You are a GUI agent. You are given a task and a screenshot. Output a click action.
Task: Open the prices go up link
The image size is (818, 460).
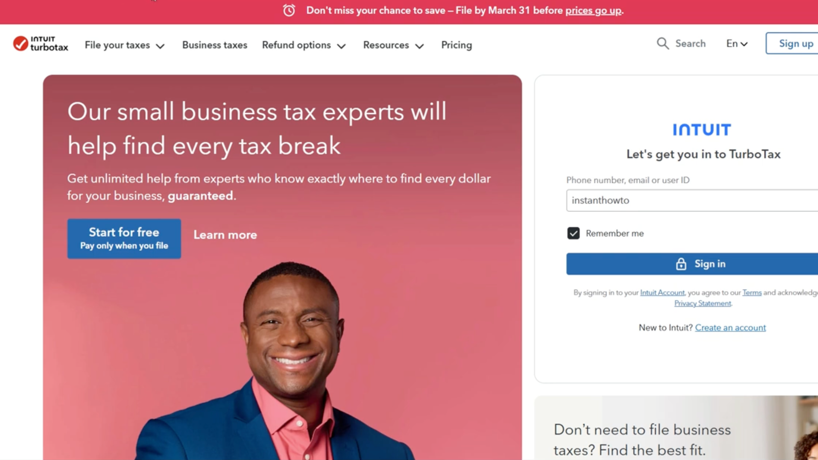pos(593,10)
